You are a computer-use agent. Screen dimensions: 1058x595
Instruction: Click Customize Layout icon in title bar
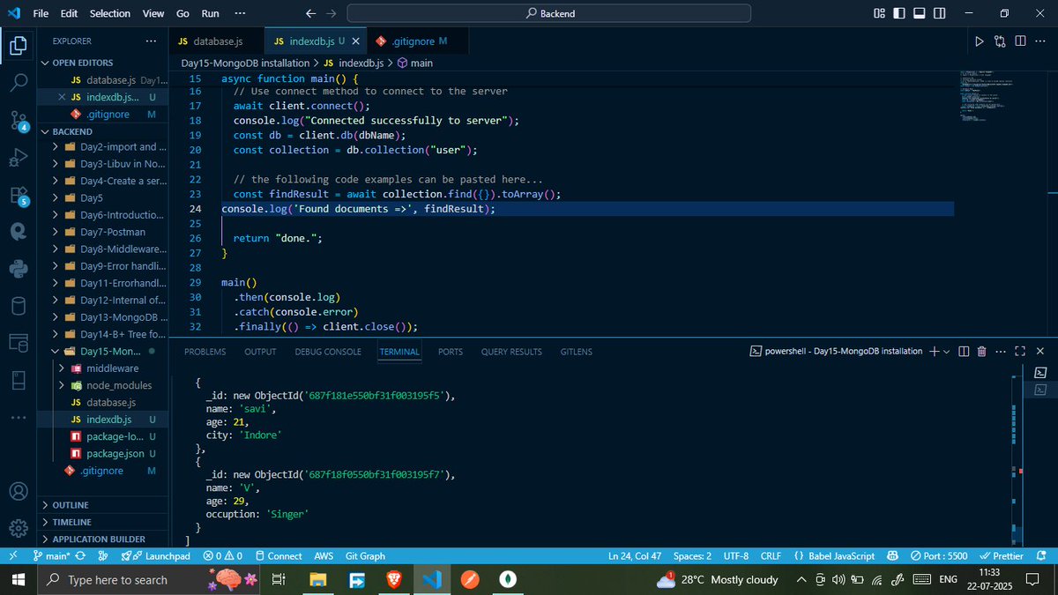point(879,13)
